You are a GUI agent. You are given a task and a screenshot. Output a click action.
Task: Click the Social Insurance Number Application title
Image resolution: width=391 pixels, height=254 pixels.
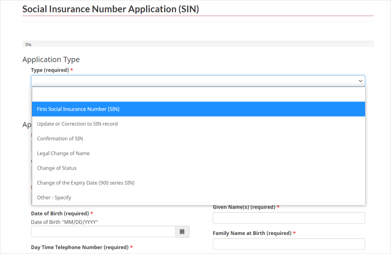[x=110, y=9]
